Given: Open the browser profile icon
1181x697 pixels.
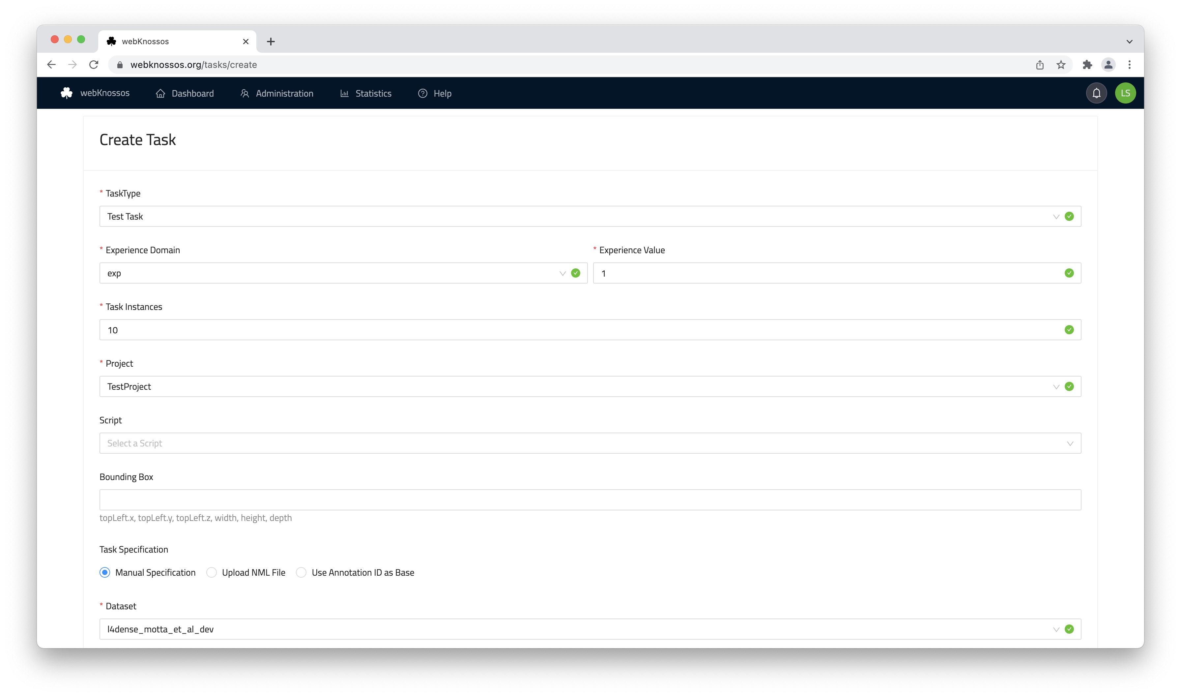Looking at the screenshot, I should (x=1108, y=65).
